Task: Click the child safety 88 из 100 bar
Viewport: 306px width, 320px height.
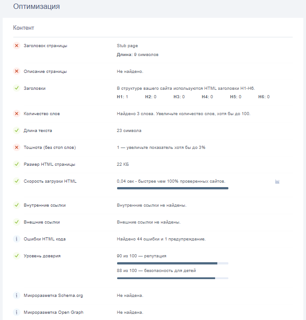Action: click(x=173, y=278)
